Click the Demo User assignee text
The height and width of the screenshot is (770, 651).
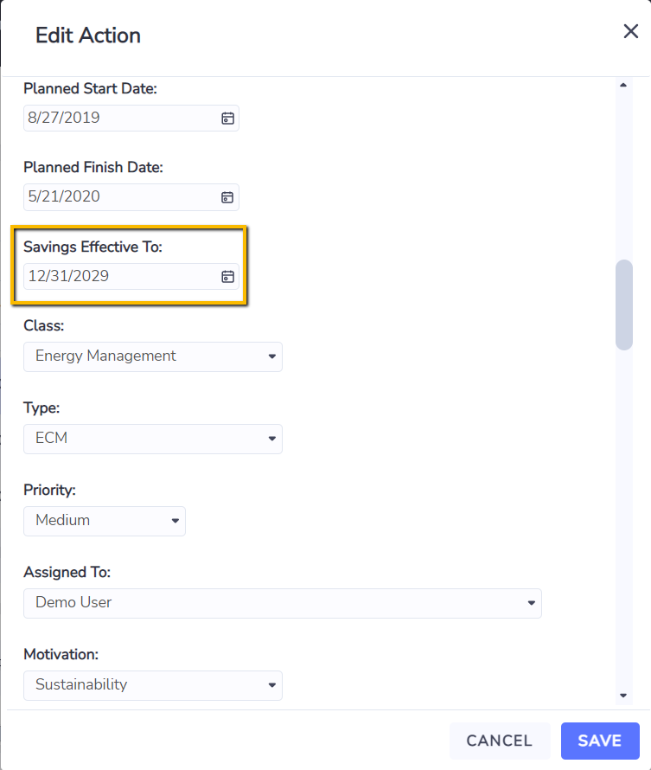73,602
